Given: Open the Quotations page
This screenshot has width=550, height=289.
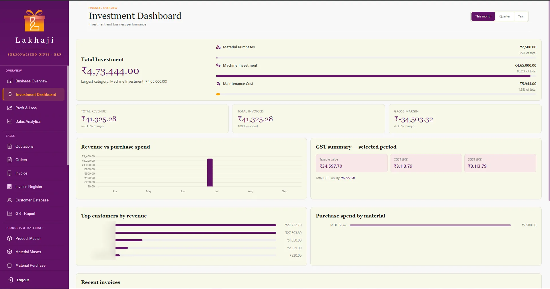Looking at the screenshot, I should (x=34, y=146).
